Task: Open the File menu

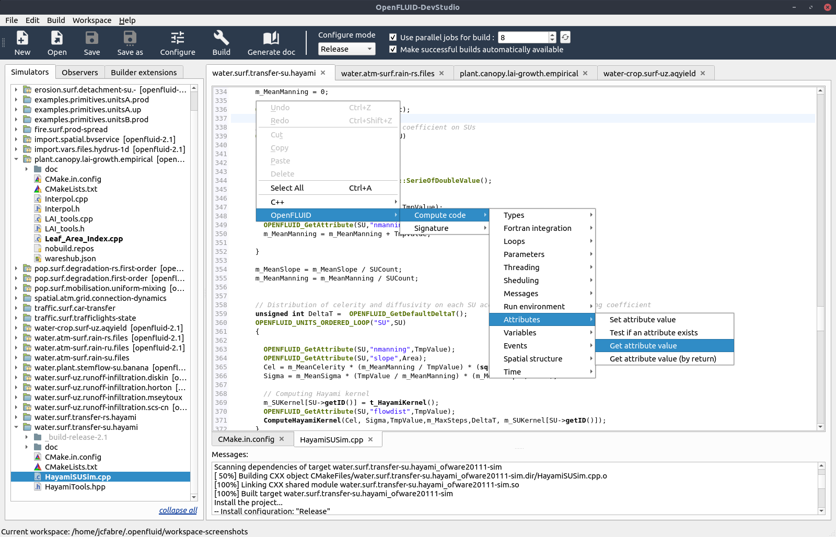Action: [x=11, y=20]
